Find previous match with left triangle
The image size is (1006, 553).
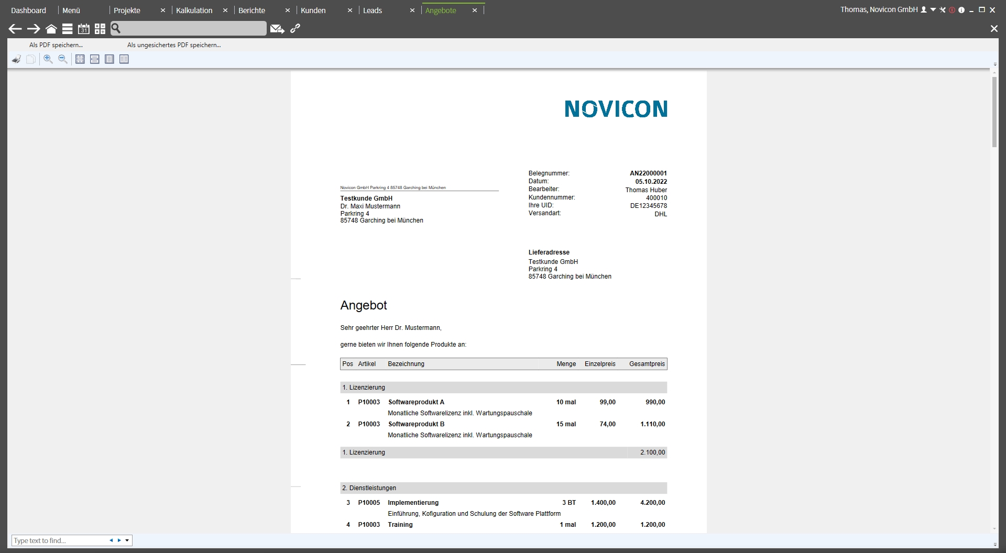point(111,540)
